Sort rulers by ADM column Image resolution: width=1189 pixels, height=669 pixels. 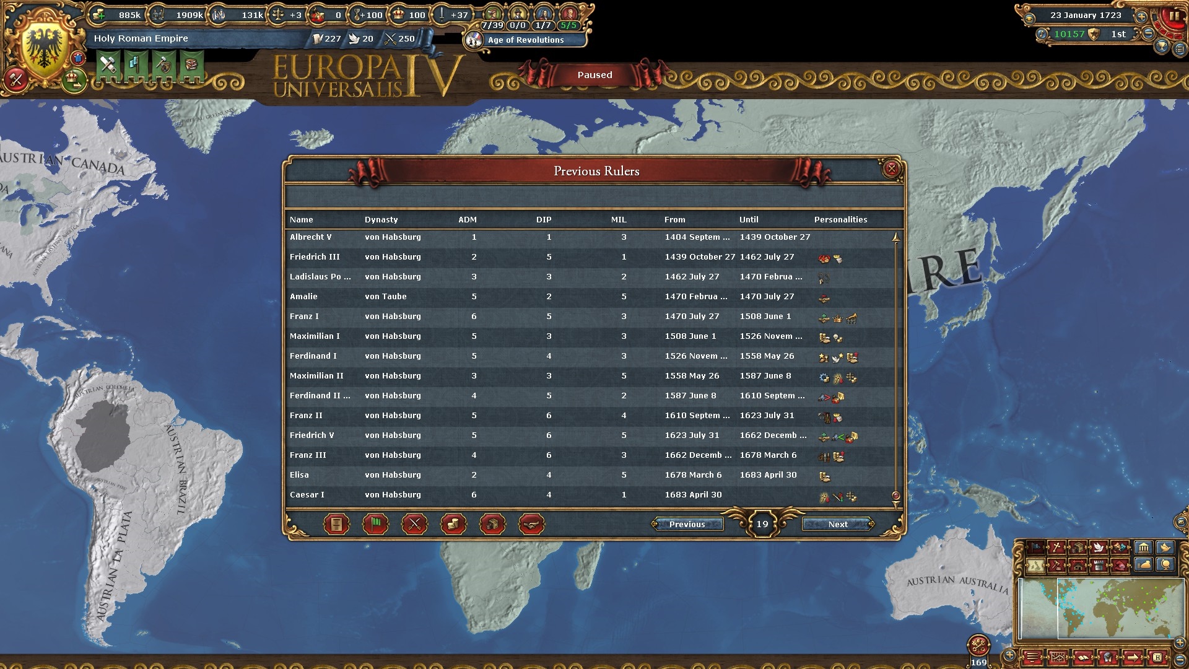click(467, 220)
